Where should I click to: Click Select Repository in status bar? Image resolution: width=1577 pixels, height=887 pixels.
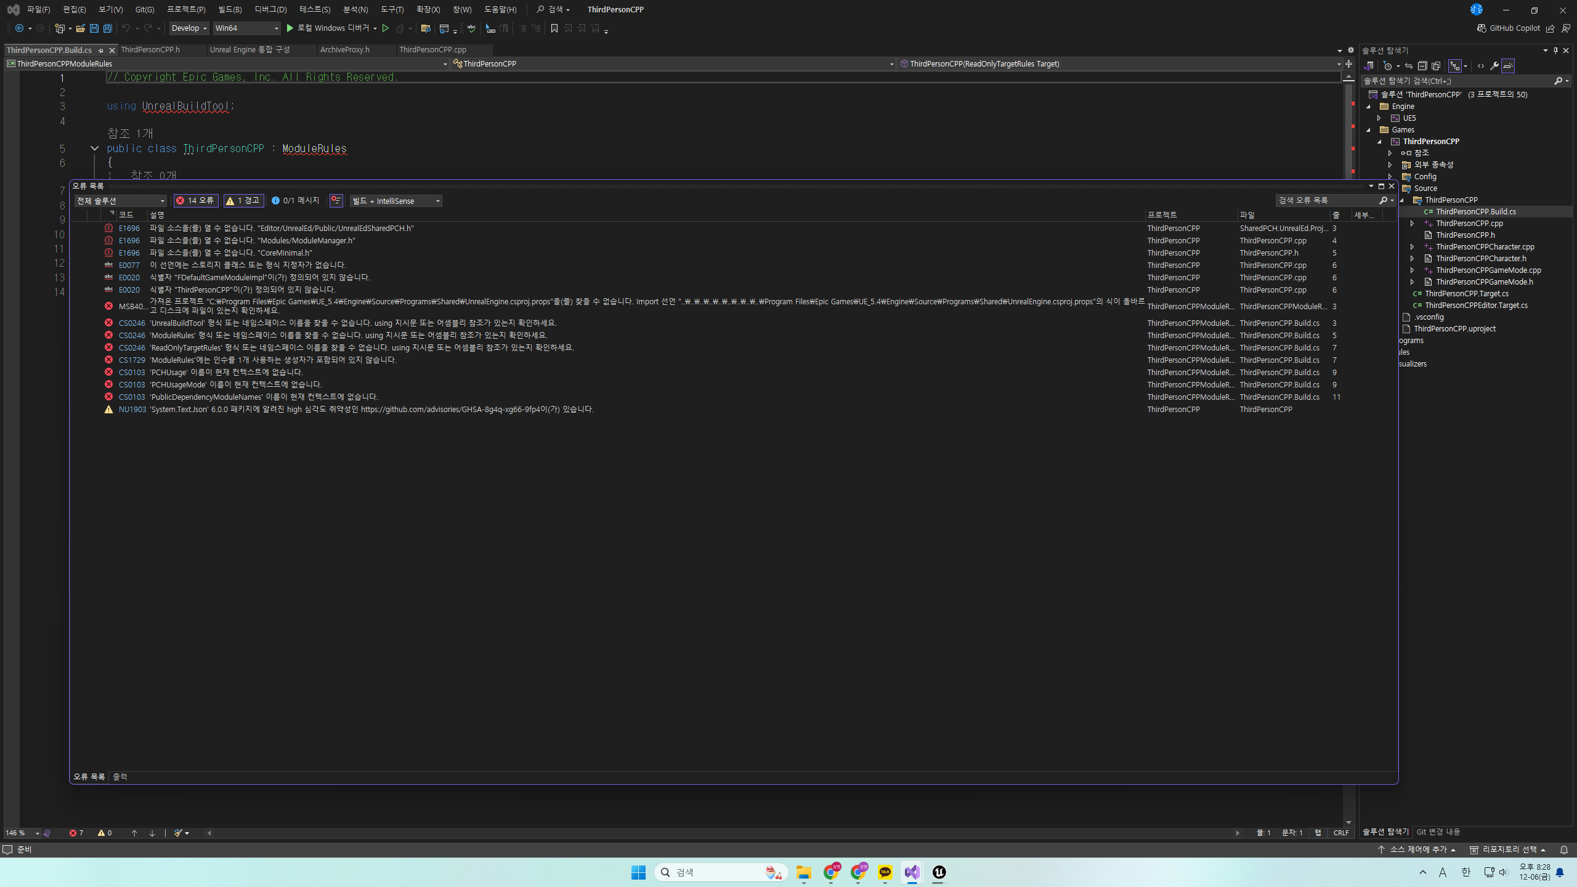(x=1508, y=850)
